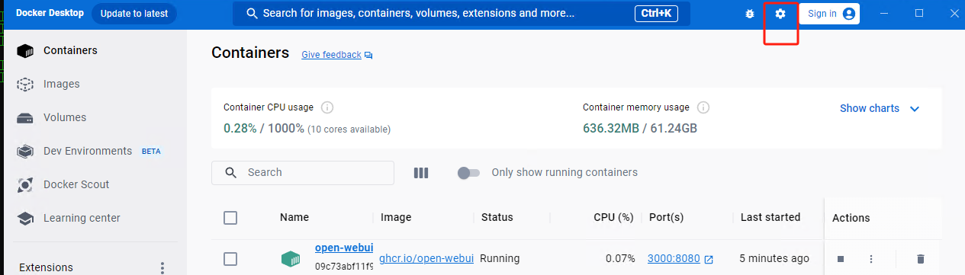965x275 pixels.
Task: Toggle Only show running containers
Action: pos(468,173)
